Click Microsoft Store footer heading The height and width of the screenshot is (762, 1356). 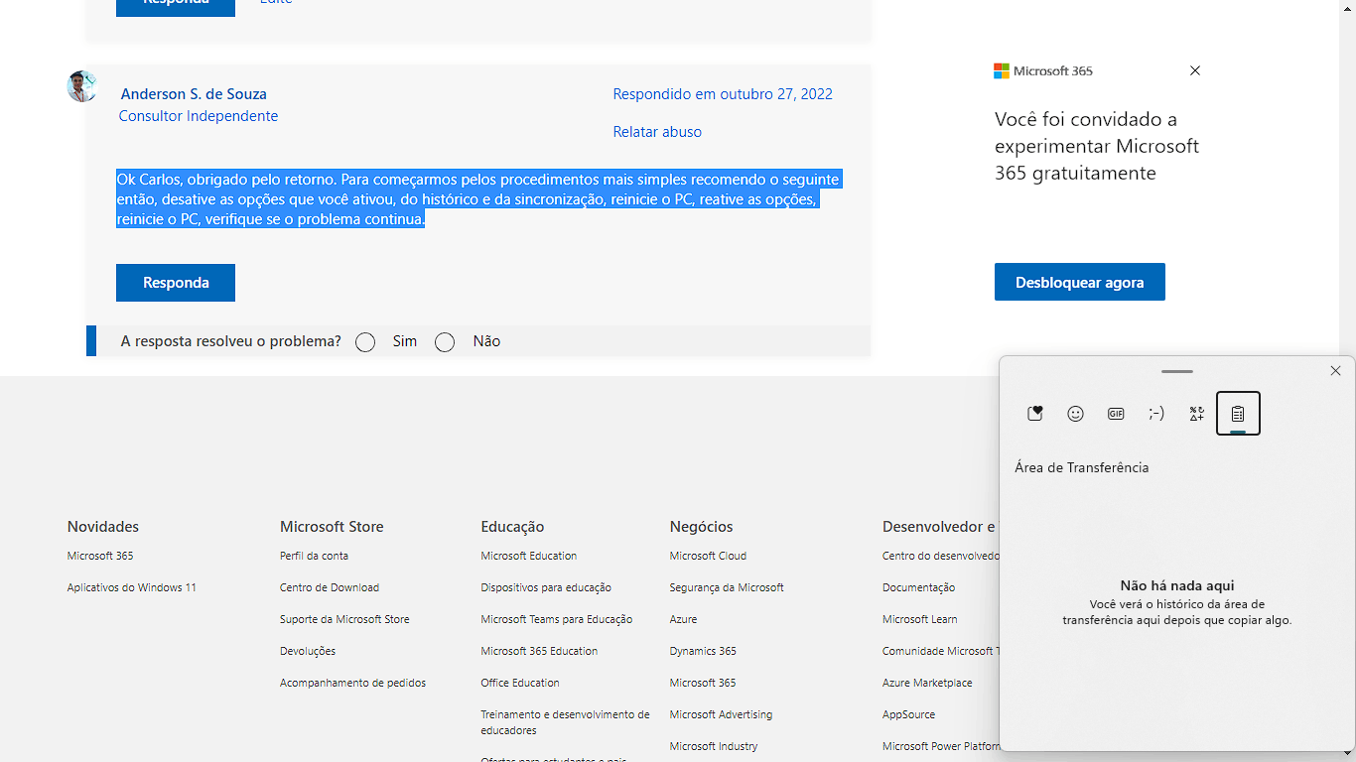pyautogui.click(x=332, y=527)
